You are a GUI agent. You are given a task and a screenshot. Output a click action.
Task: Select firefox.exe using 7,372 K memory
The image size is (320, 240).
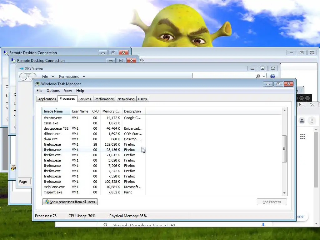coord(94,171)
